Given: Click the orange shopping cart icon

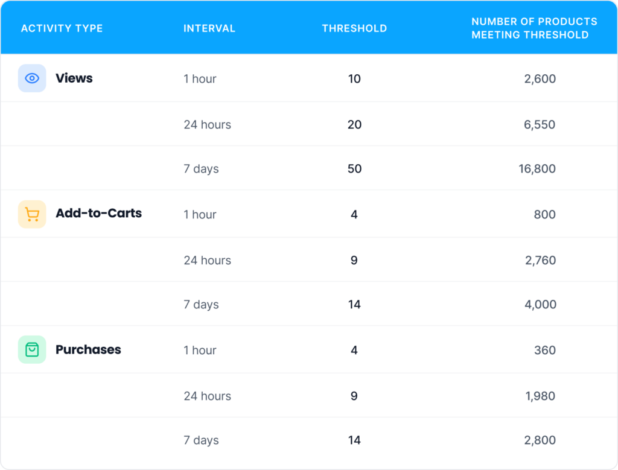Looking at the screenshot, I should tap(32, 214).
